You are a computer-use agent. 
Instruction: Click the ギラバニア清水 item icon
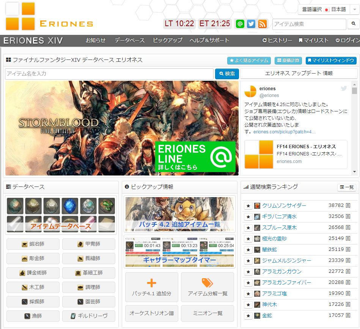click(x=257, y=216)
